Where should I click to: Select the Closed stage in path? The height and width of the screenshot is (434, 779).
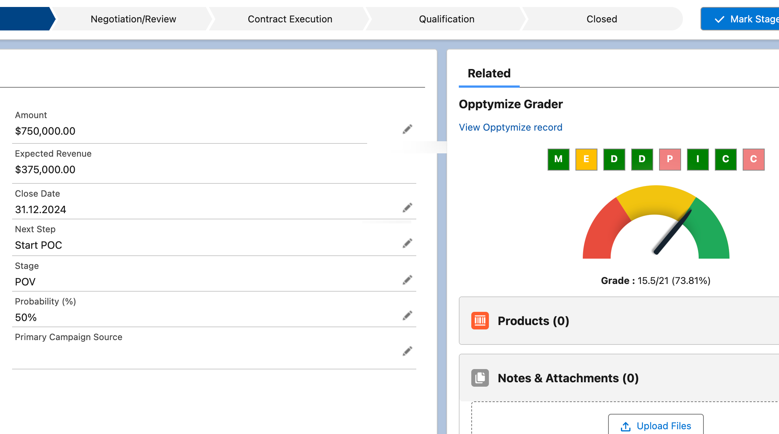601,19
